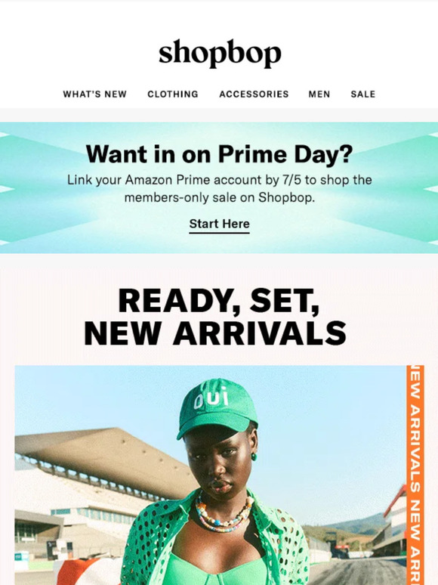Click the Start Here link
The width and height of the screenshot is (438, 585).
point(219,224)
